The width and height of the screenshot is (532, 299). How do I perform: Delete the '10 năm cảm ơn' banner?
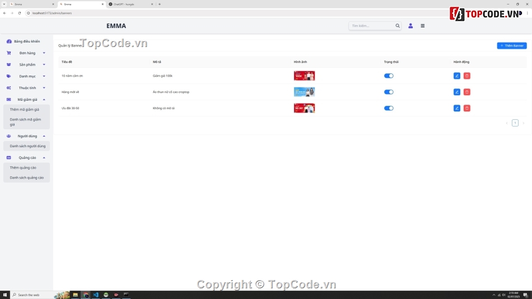click(467, 76)
